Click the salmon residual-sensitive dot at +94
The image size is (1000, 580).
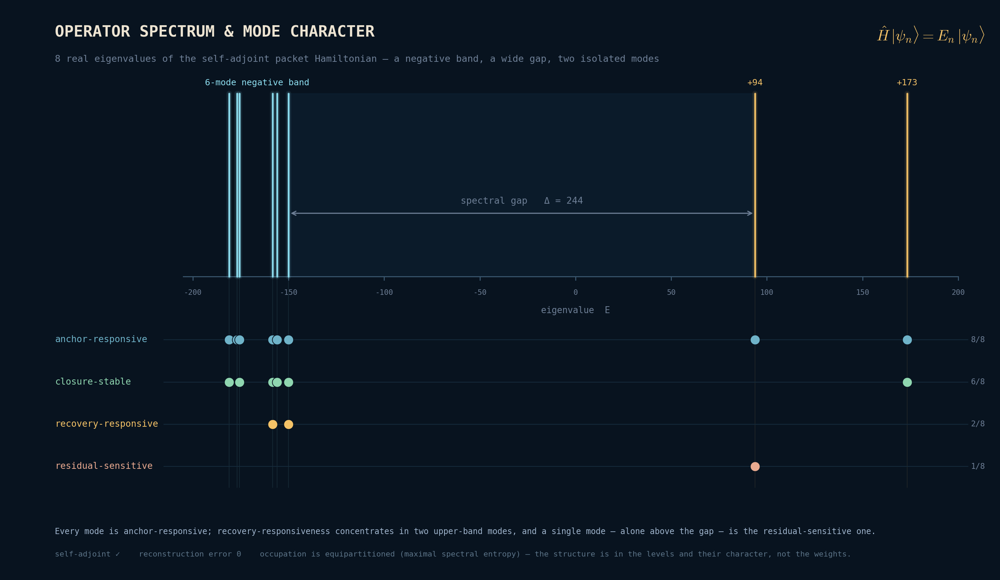[755, 466]
